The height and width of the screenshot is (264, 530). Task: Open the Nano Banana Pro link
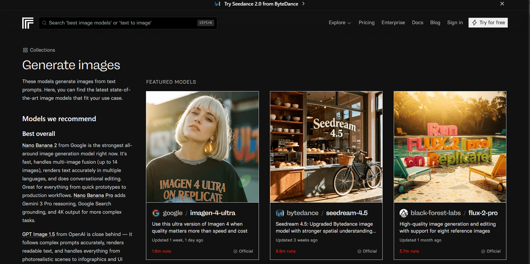[x=93, y=195]
